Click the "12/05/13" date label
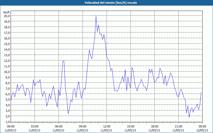This screenshot has height=133, width=213. tap(202, 130)
